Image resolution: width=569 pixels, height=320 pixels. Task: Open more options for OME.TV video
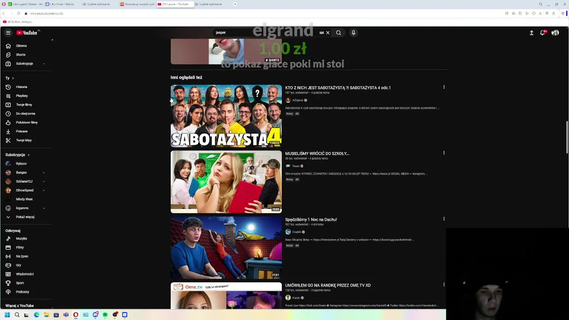point(444,284)
